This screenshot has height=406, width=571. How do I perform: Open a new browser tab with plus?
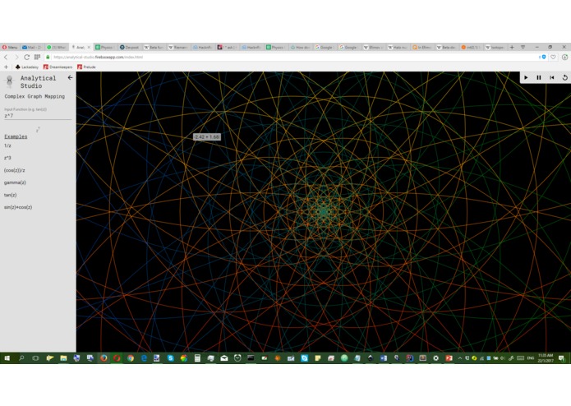click(x=512, y=48)
